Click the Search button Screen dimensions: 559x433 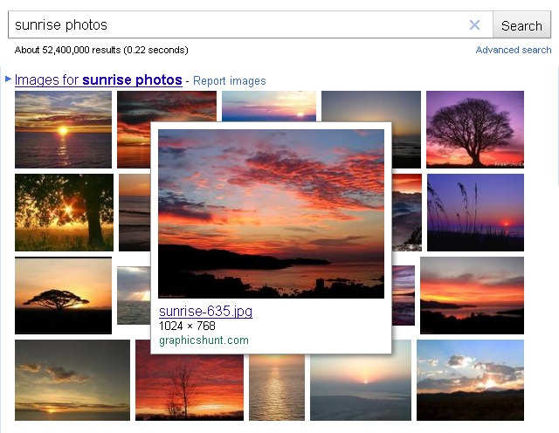tap(521, 25)
